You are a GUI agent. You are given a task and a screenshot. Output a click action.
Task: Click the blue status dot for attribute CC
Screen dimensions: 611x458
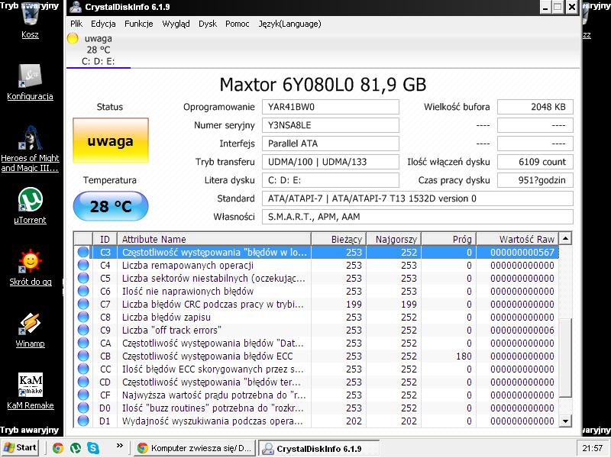click(x=83, y=369)
